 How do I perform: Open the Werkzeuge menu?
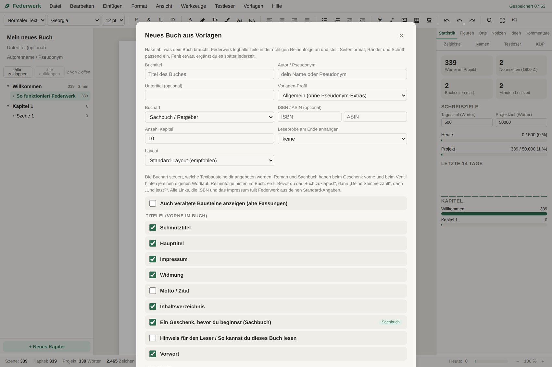pos(194,6)
